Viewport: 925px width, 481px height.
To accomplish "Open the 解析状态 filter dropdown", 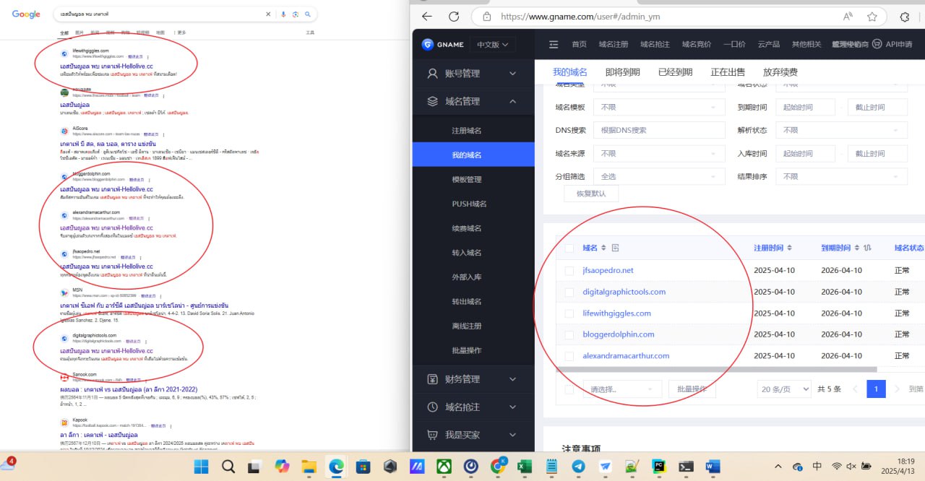I will click(x=841, y=130).
